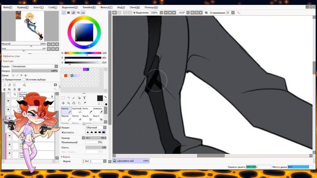Select the Hand pan tool
The width and height of the screenshot is (317, 178).
pyautogui.click(x=79, y=103)
